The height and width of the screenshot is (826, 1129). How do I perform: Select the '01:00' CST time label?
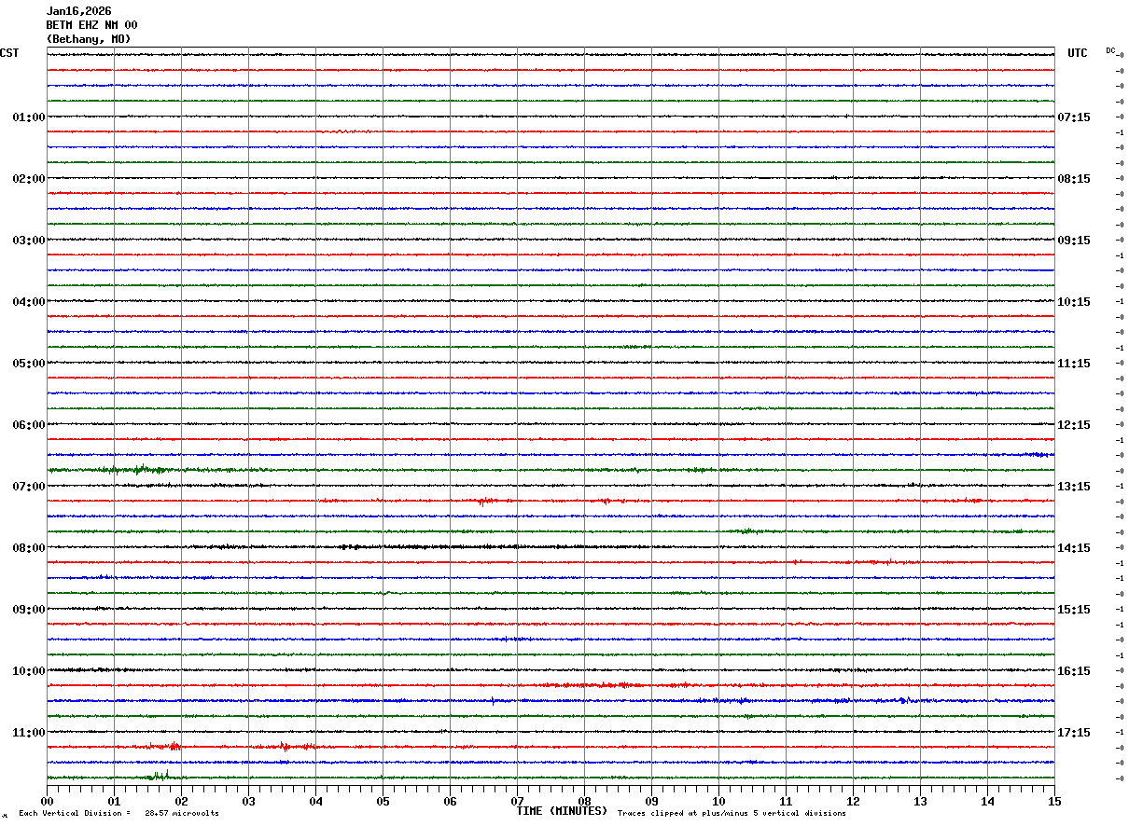29,117
